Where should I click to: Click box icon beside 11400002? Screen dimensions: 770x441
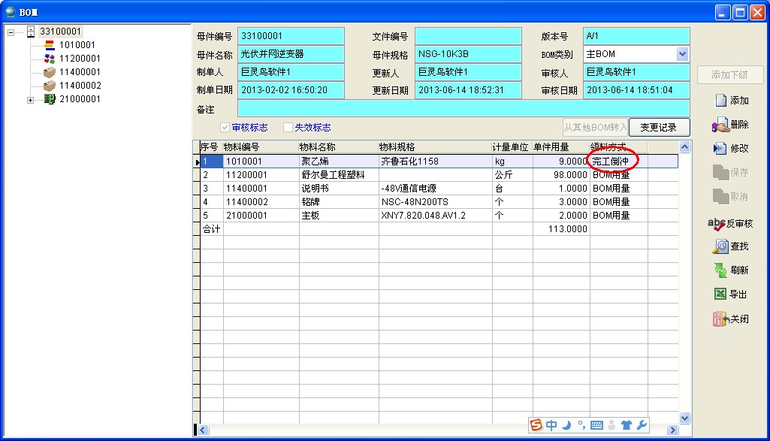[x=49, y=86]
